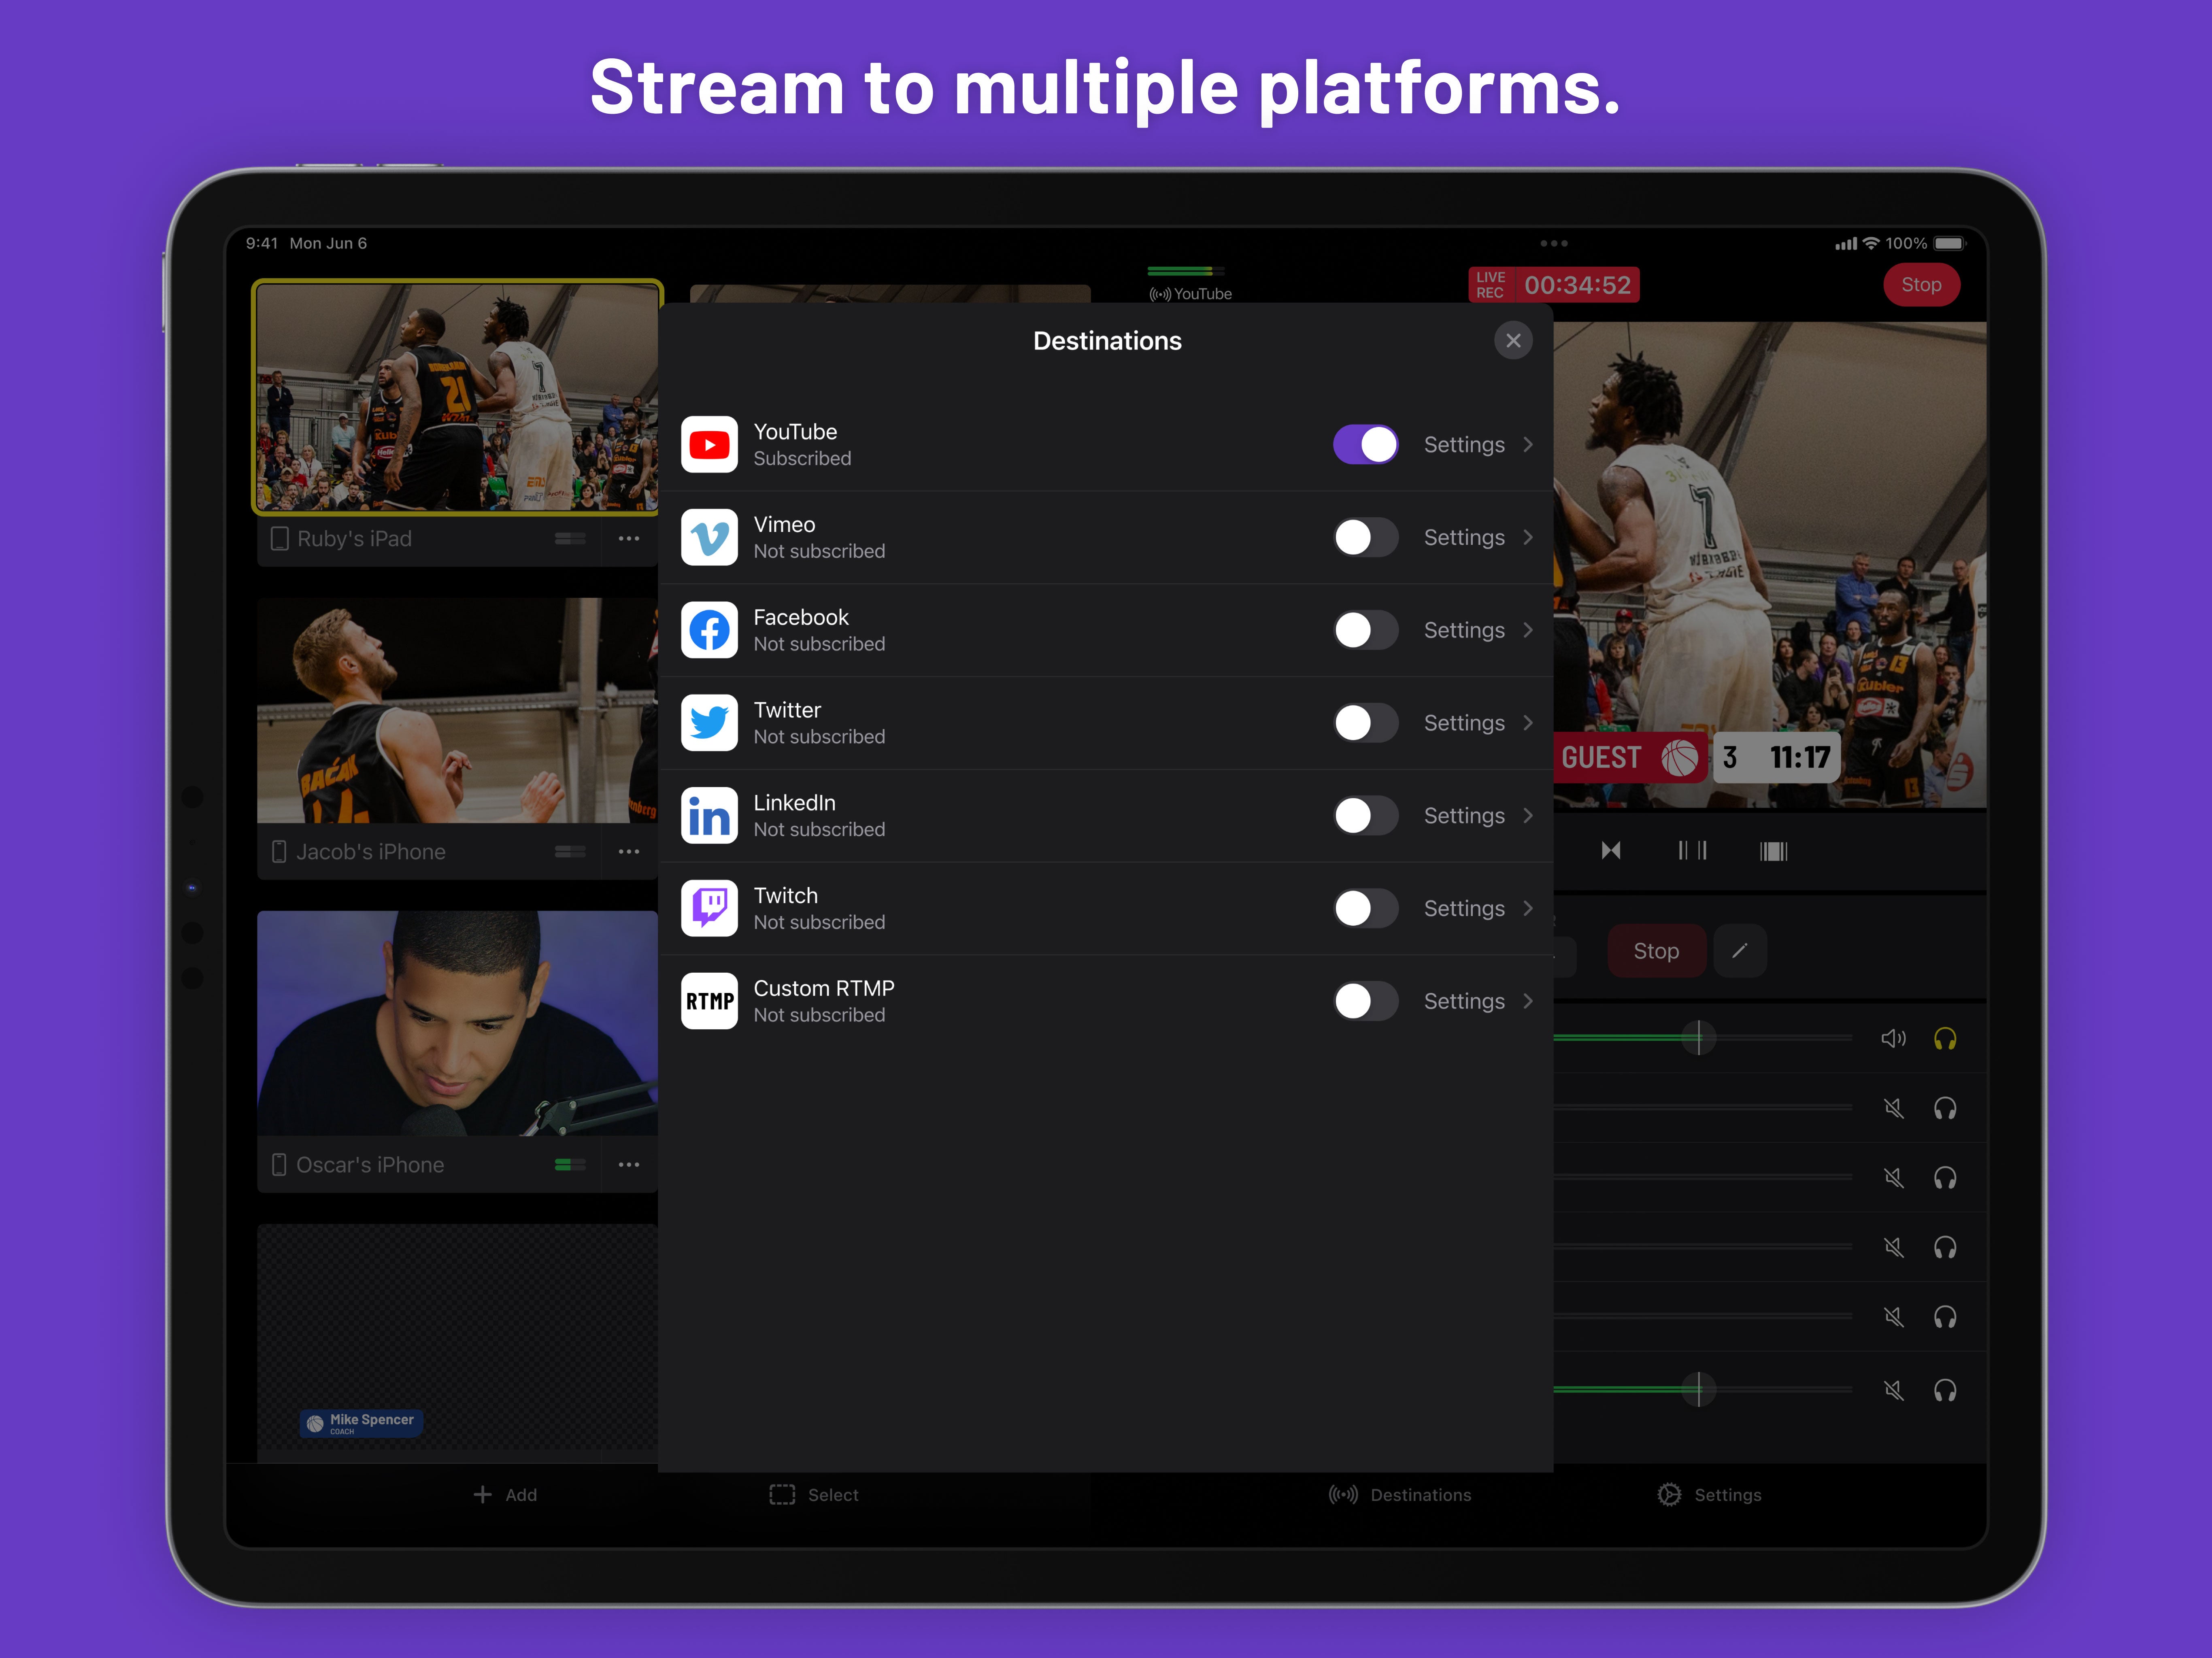
Task: Click the Facebook destination icon
Action: [709, 630]
